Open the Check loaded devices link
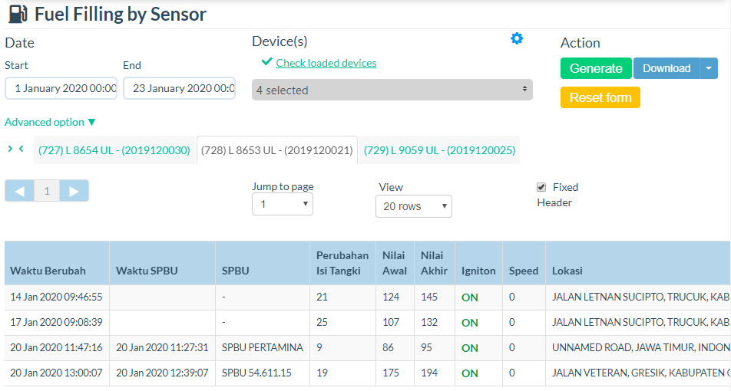The width and height of the screenshot is (731, 391). pos(326,63)
